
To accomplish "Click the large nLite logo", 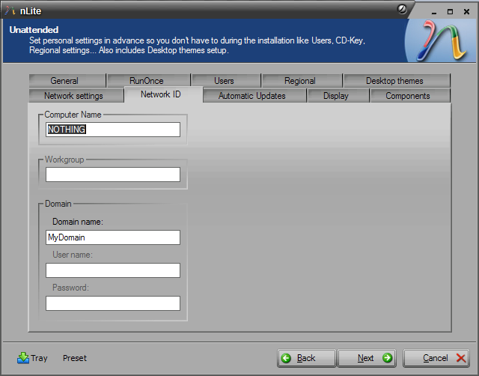I will [442, 41].
